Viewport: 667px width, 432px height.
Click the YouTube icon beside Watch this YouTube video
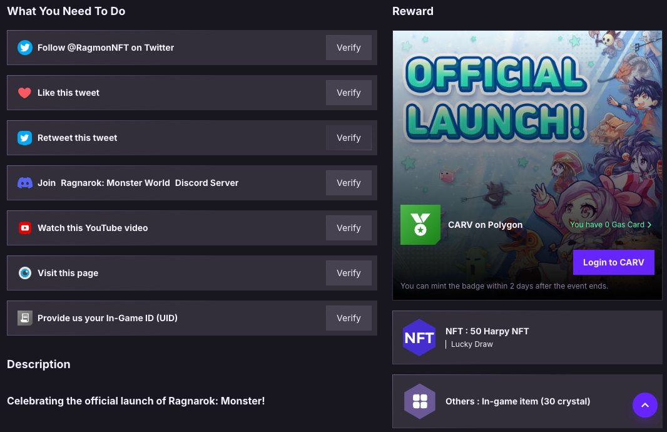point(24,228)
